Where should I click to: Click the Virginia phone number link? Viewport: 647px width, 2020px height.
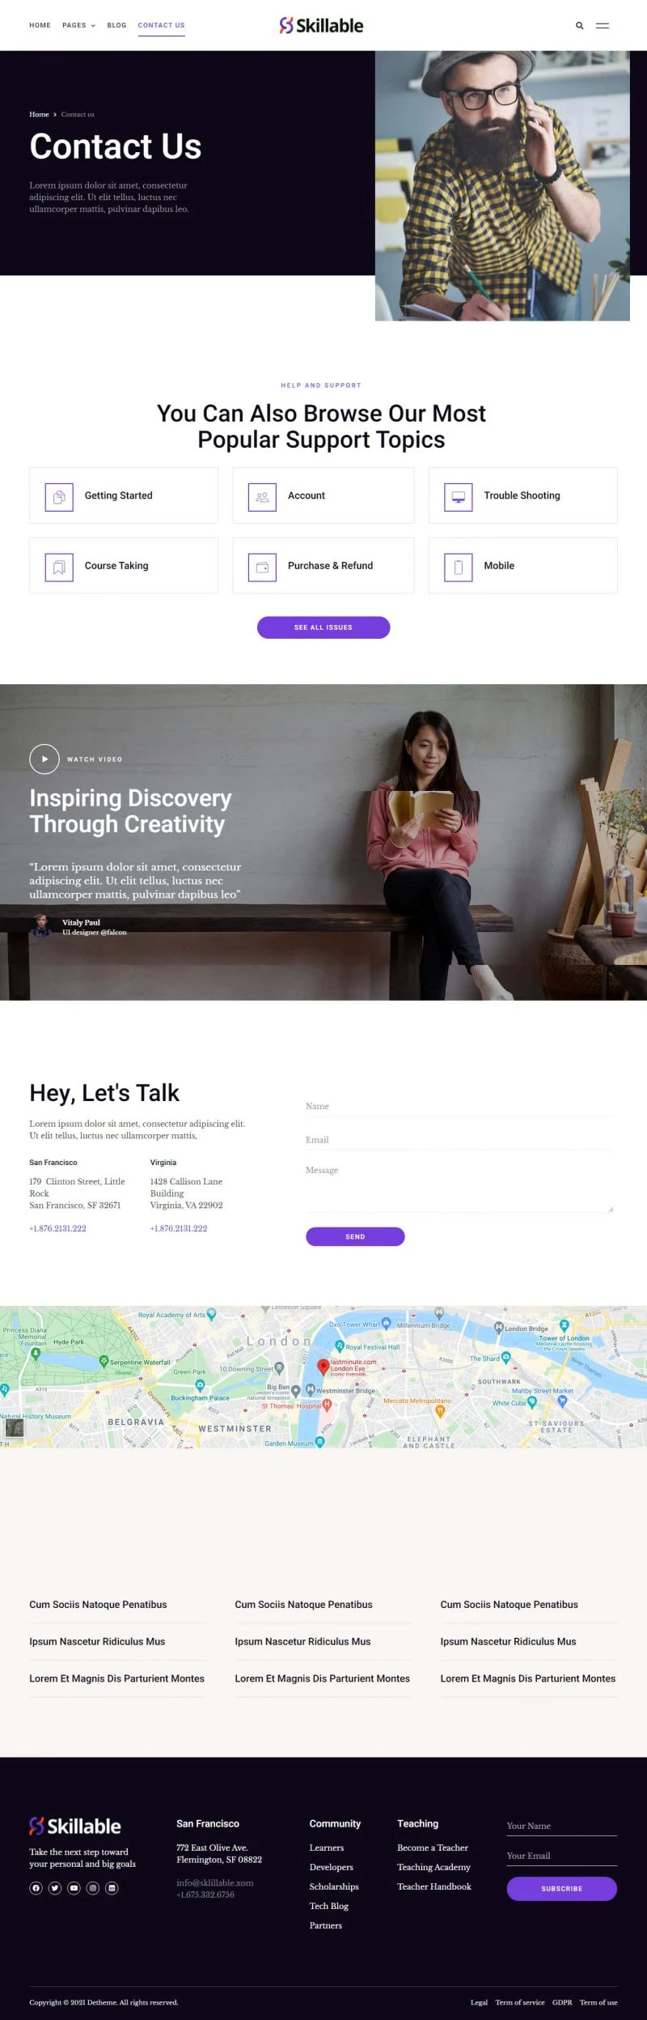coord(179,1229)
